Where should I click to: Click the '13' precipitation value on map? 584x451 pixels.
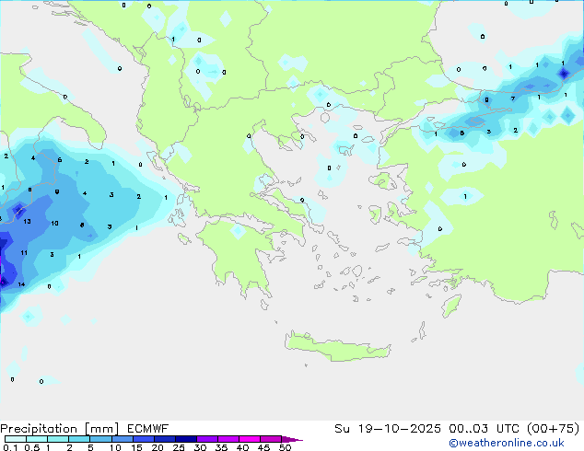coord(28,222)
